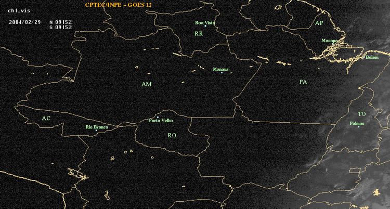Click the Manaus city marker dot
This screenshot has width=390, height=209.
pyautogui.click(x=222, y=72)
